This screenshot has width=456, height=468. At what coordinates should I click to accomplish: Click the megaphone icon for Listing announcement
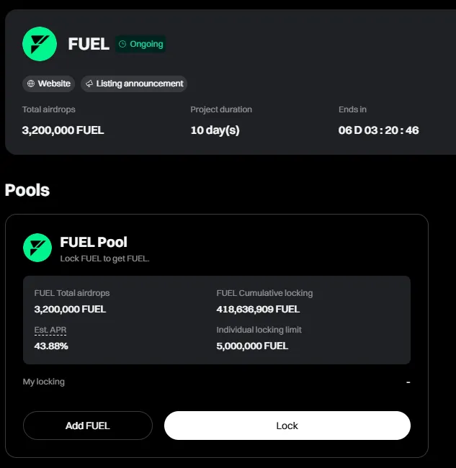pos(89,84)
